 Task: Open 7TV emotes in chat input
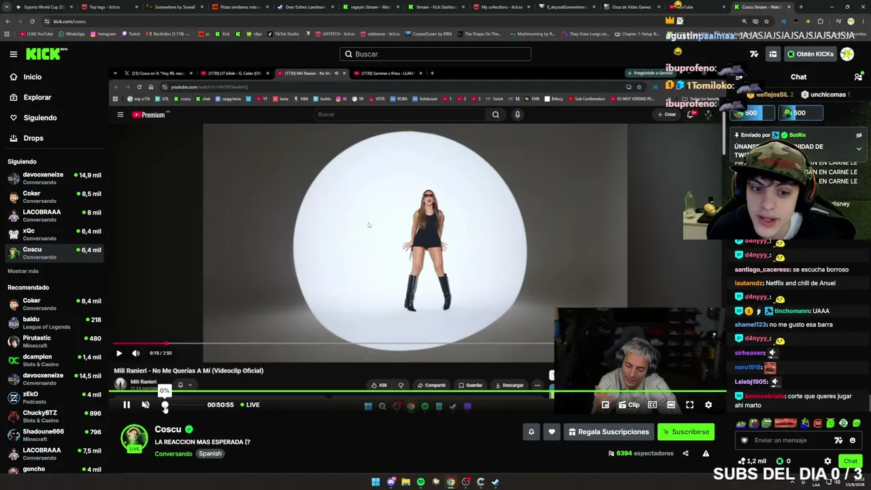838,440
